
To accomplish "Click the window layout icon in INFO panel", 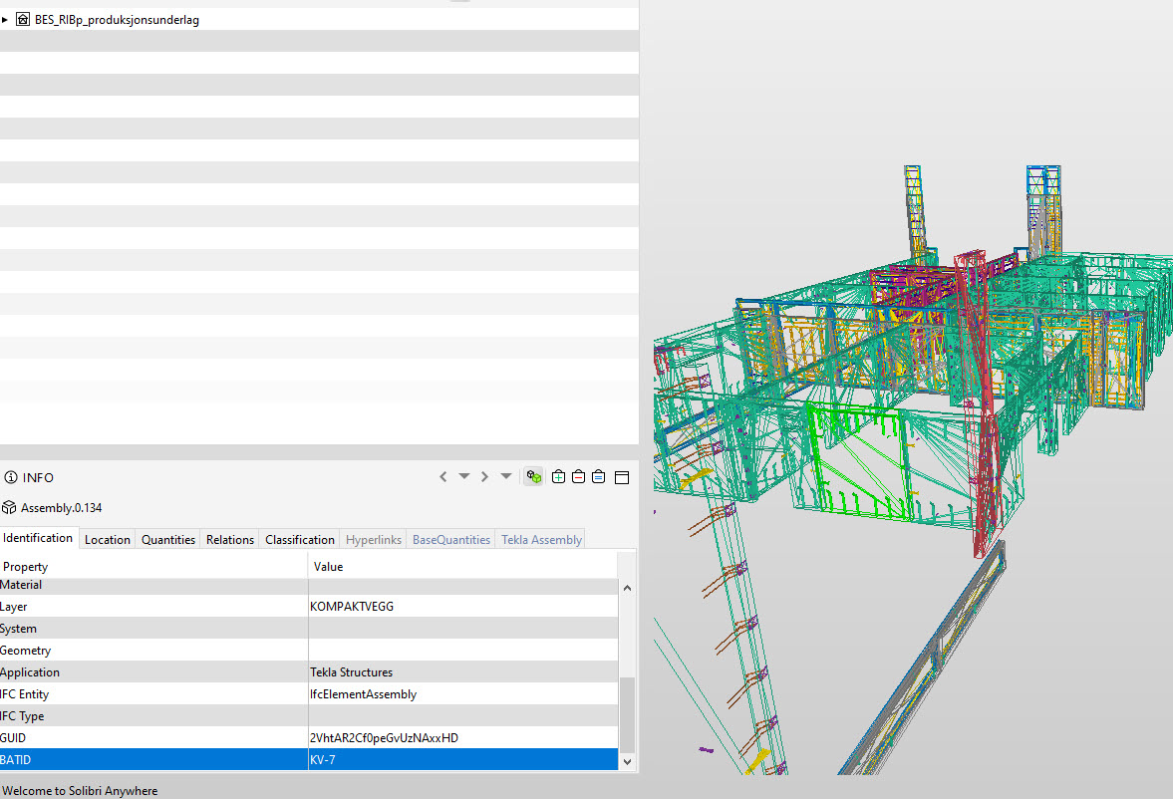I will coord(622,477).
